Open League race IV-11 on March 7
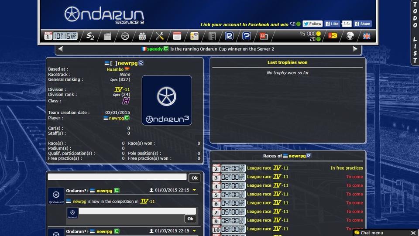 (268, 212)
